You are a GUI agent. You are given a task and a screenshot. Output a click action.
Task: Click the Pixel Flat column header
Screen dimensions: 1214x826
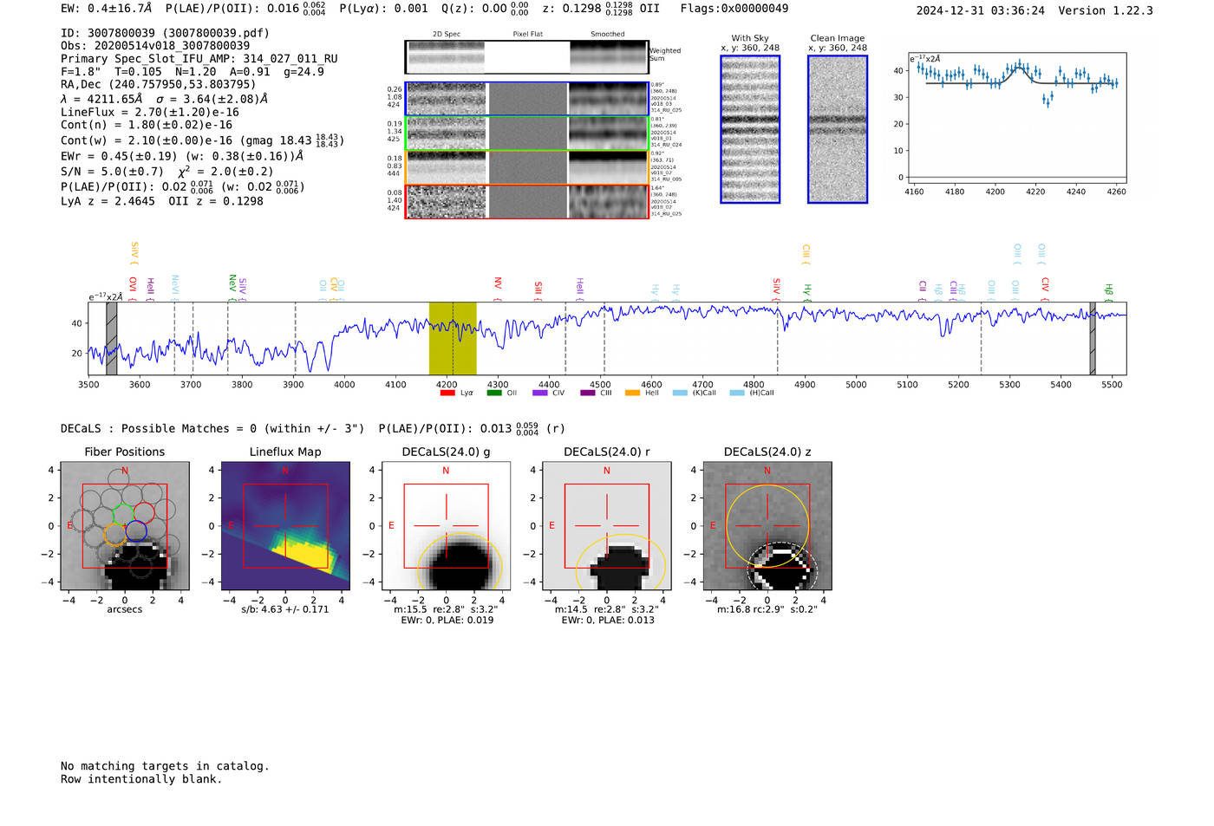pyautogui.click(x=527, y=35)
